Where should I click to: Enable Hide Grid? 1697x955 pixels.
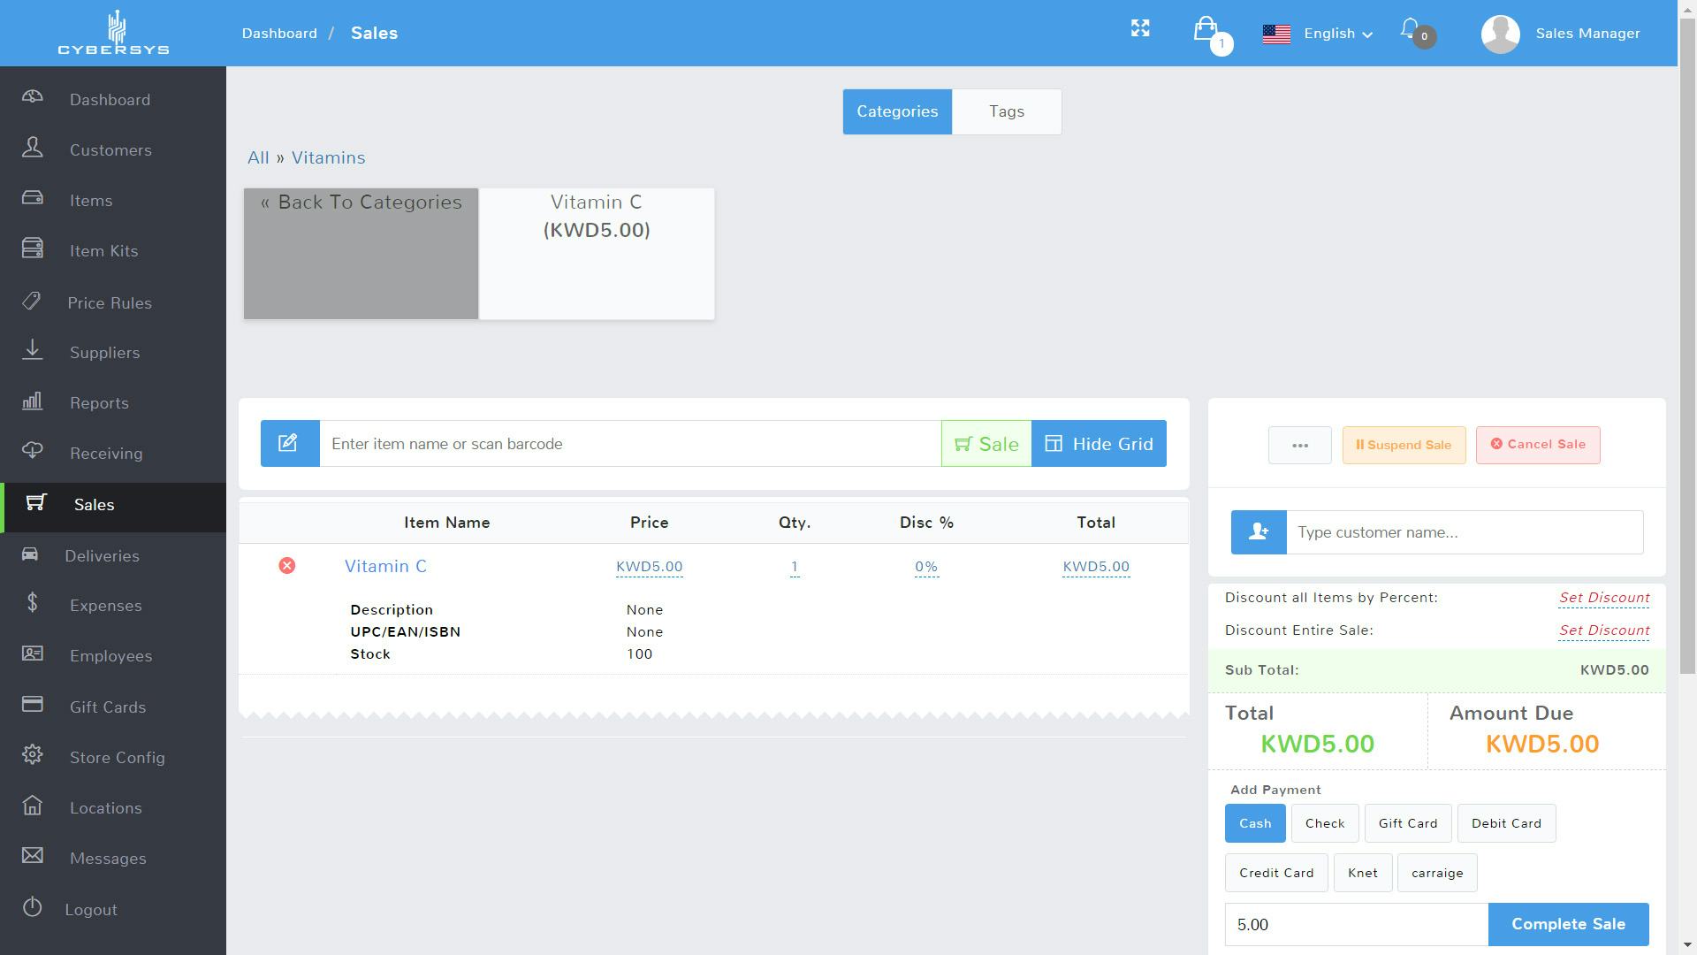[x=1099, y=443]
